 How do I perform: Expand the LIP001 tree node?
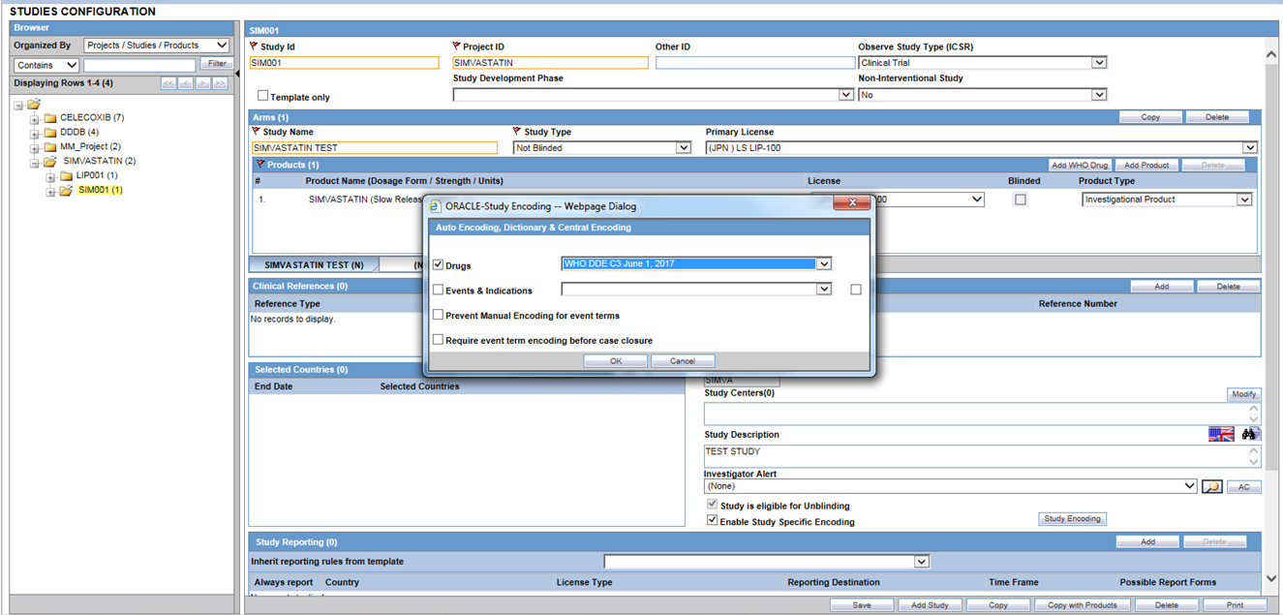(x=51, y=178)
